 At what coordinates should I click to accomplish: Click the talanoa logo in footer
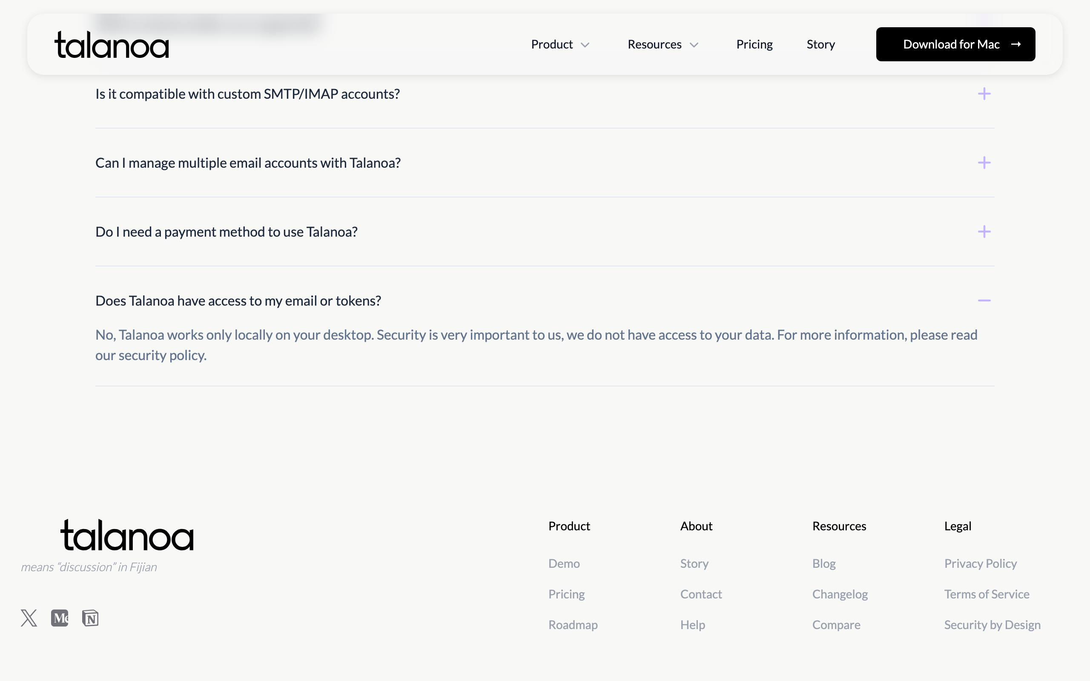coord(127,535)
